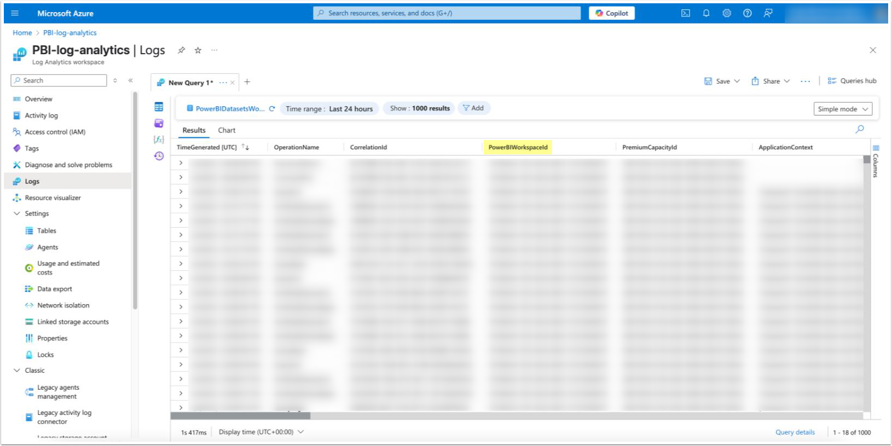This screenshot has width=892, height=446.
Task: Switch to the Chart tab
Action: (x=227, y=130)
